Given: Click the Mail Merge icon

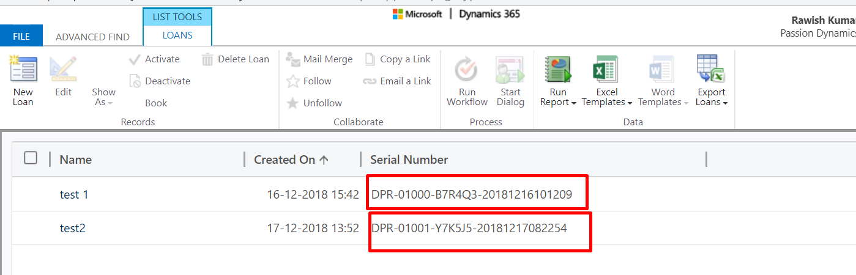Looking at the screenshot, I should (293, 59).
